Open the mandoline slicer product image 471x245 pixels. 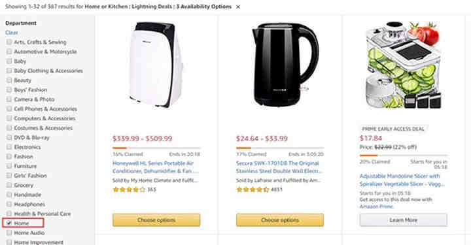pos(404,65)
